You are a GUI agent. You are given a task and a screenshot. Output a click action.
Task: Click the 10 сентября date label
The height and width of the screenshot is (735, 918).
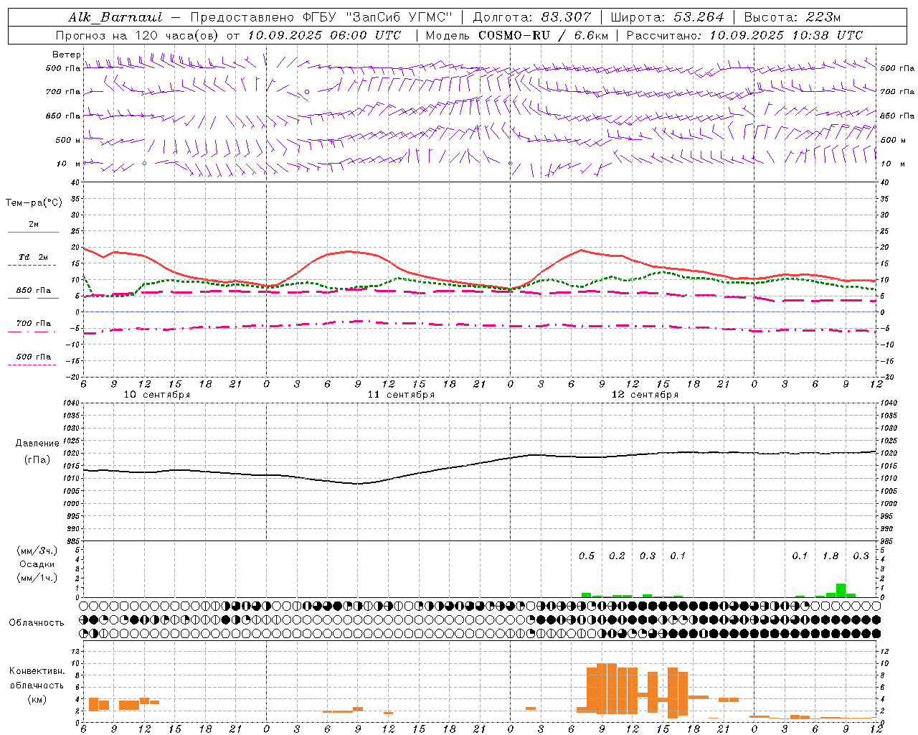[157, 395]
